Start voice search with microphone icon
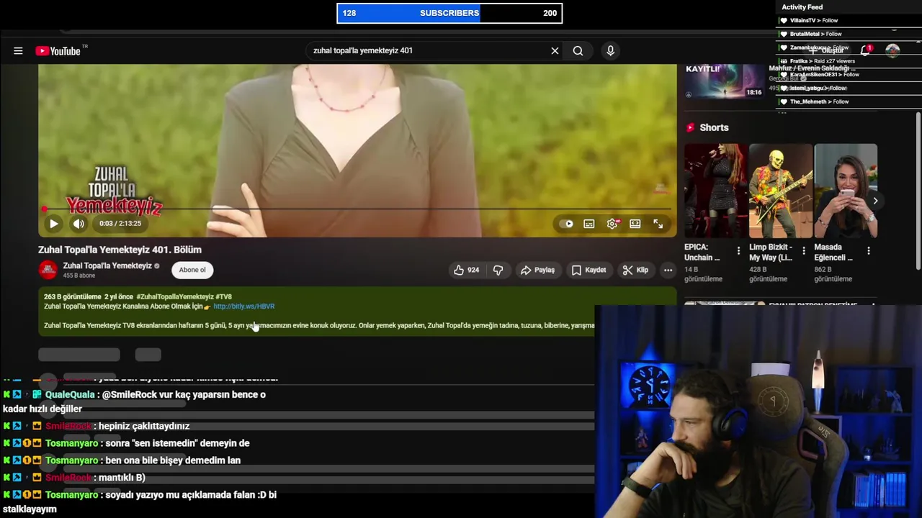 (610, 51)
